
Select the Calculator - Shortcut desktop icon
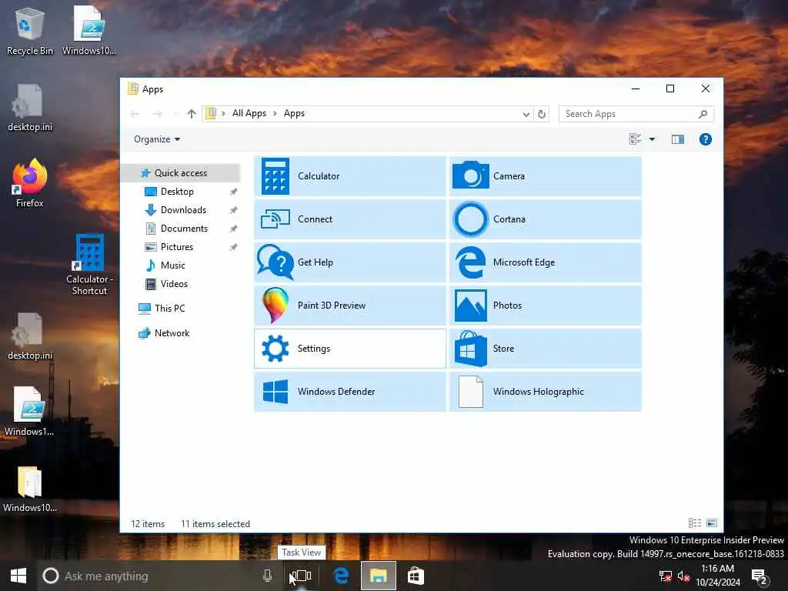click(89, 265)
